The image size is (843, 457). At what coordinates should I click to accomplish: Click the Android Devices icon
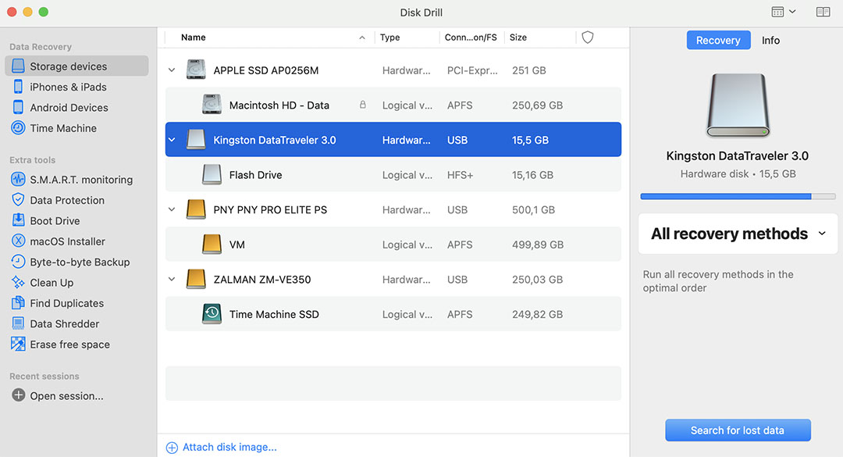point(18,107)
